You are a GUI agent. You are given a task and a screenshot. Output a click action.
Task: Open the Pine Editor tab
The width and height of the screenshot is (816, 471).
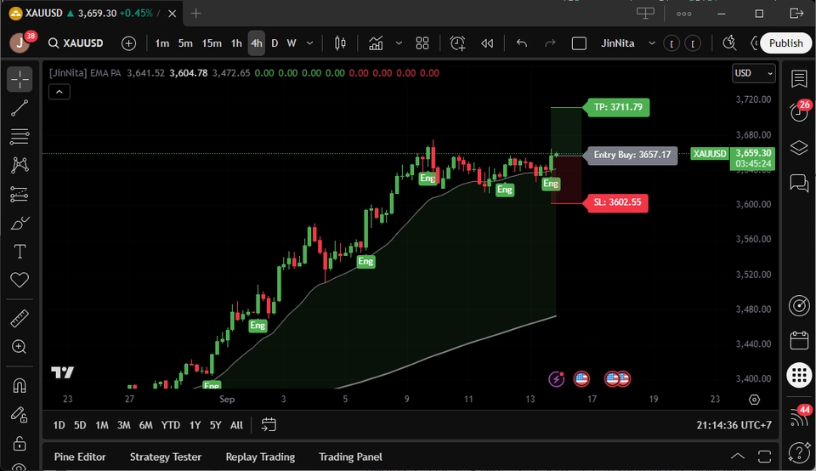coord(80,457)
